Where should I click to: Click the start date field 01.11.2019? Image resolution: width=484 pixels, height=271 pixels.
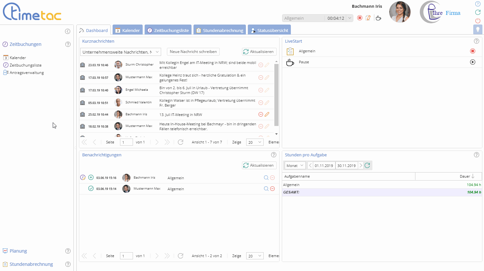(324, 165)
